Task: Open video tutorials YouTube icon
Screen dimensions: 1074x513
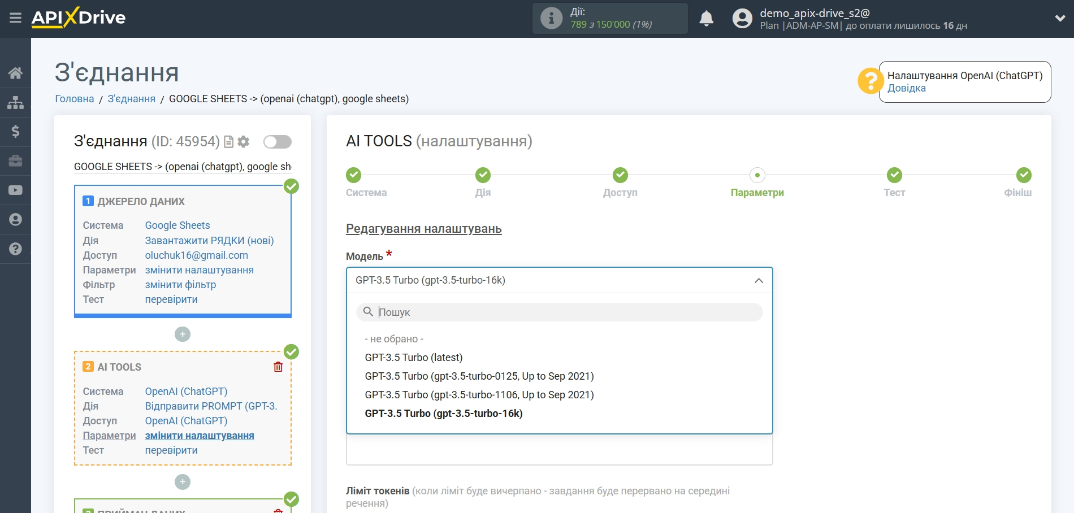Action: (15, 190)
